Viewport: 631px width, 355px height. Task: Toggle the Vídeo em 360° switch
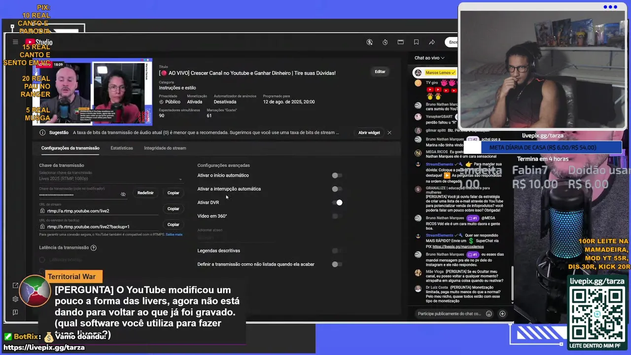[337, 216]
